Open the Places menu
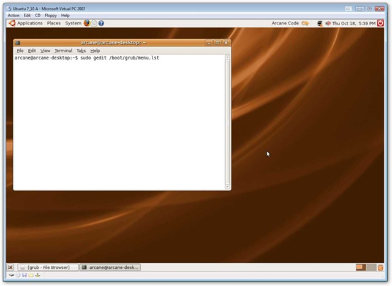This screenshot has height=286, width=392. (54, 23)
